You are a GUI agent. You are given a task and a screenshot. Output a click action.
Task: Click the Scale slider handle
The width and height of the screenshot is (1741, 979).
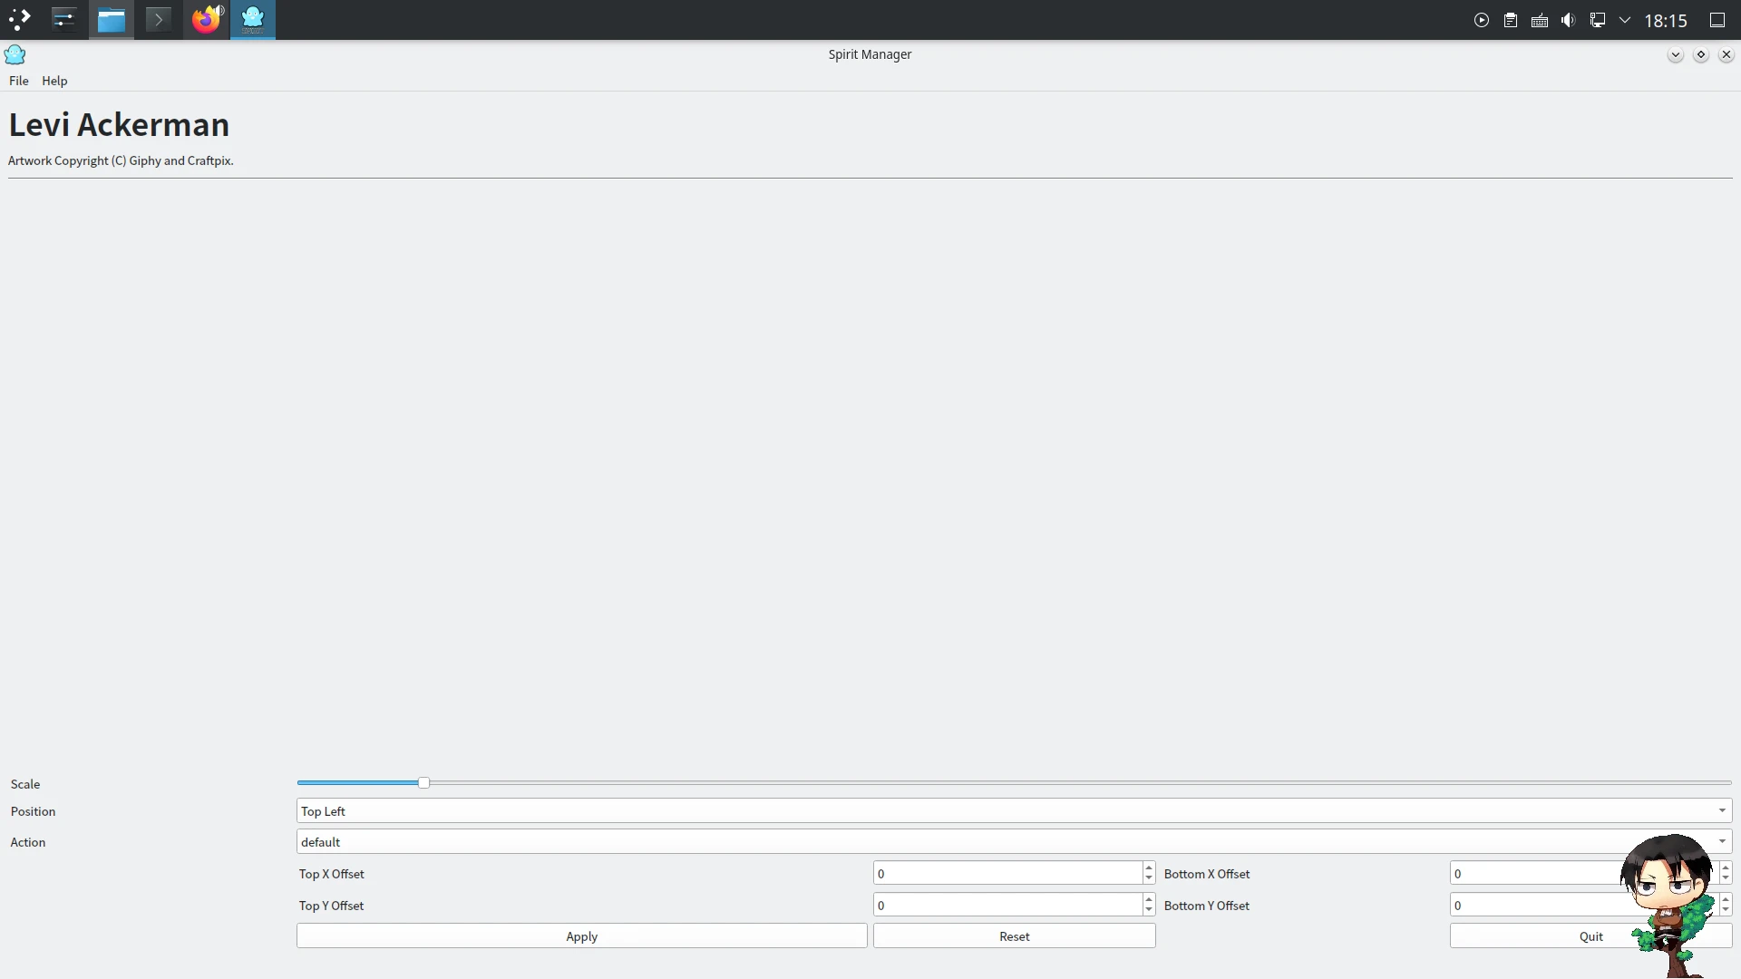pos(423,782)
